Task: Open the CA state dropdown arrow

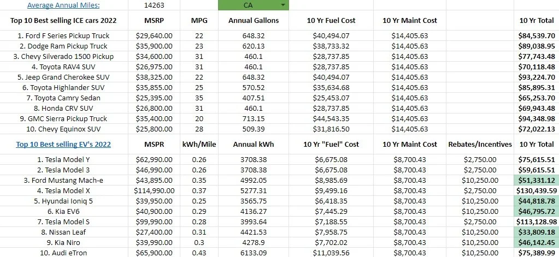Action: coord(283,5)
